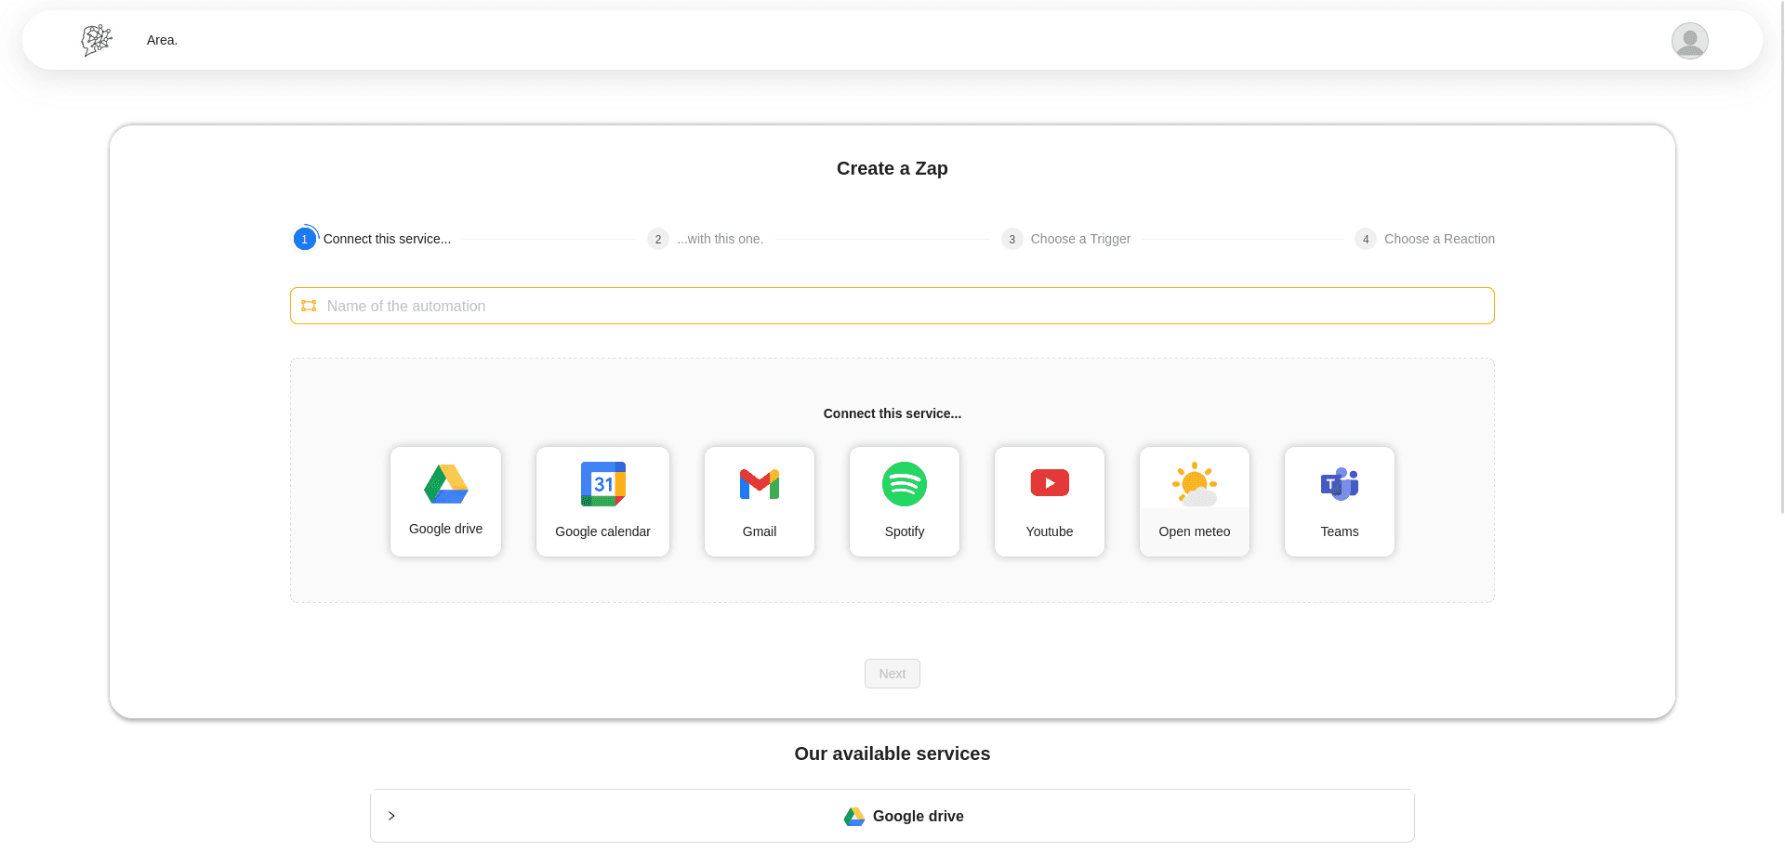Pick the Spotify service card
The height and width of the screenshot is (865, 1785).
(905, 502)
